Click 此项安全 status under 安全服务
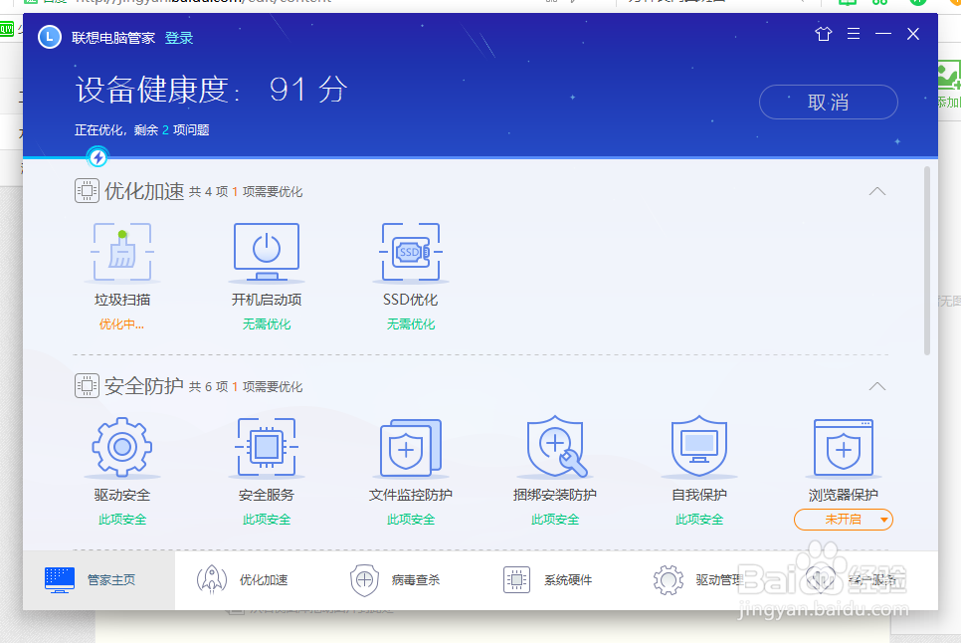The width and height of the screenshot is (961, 643). point(267,520)
